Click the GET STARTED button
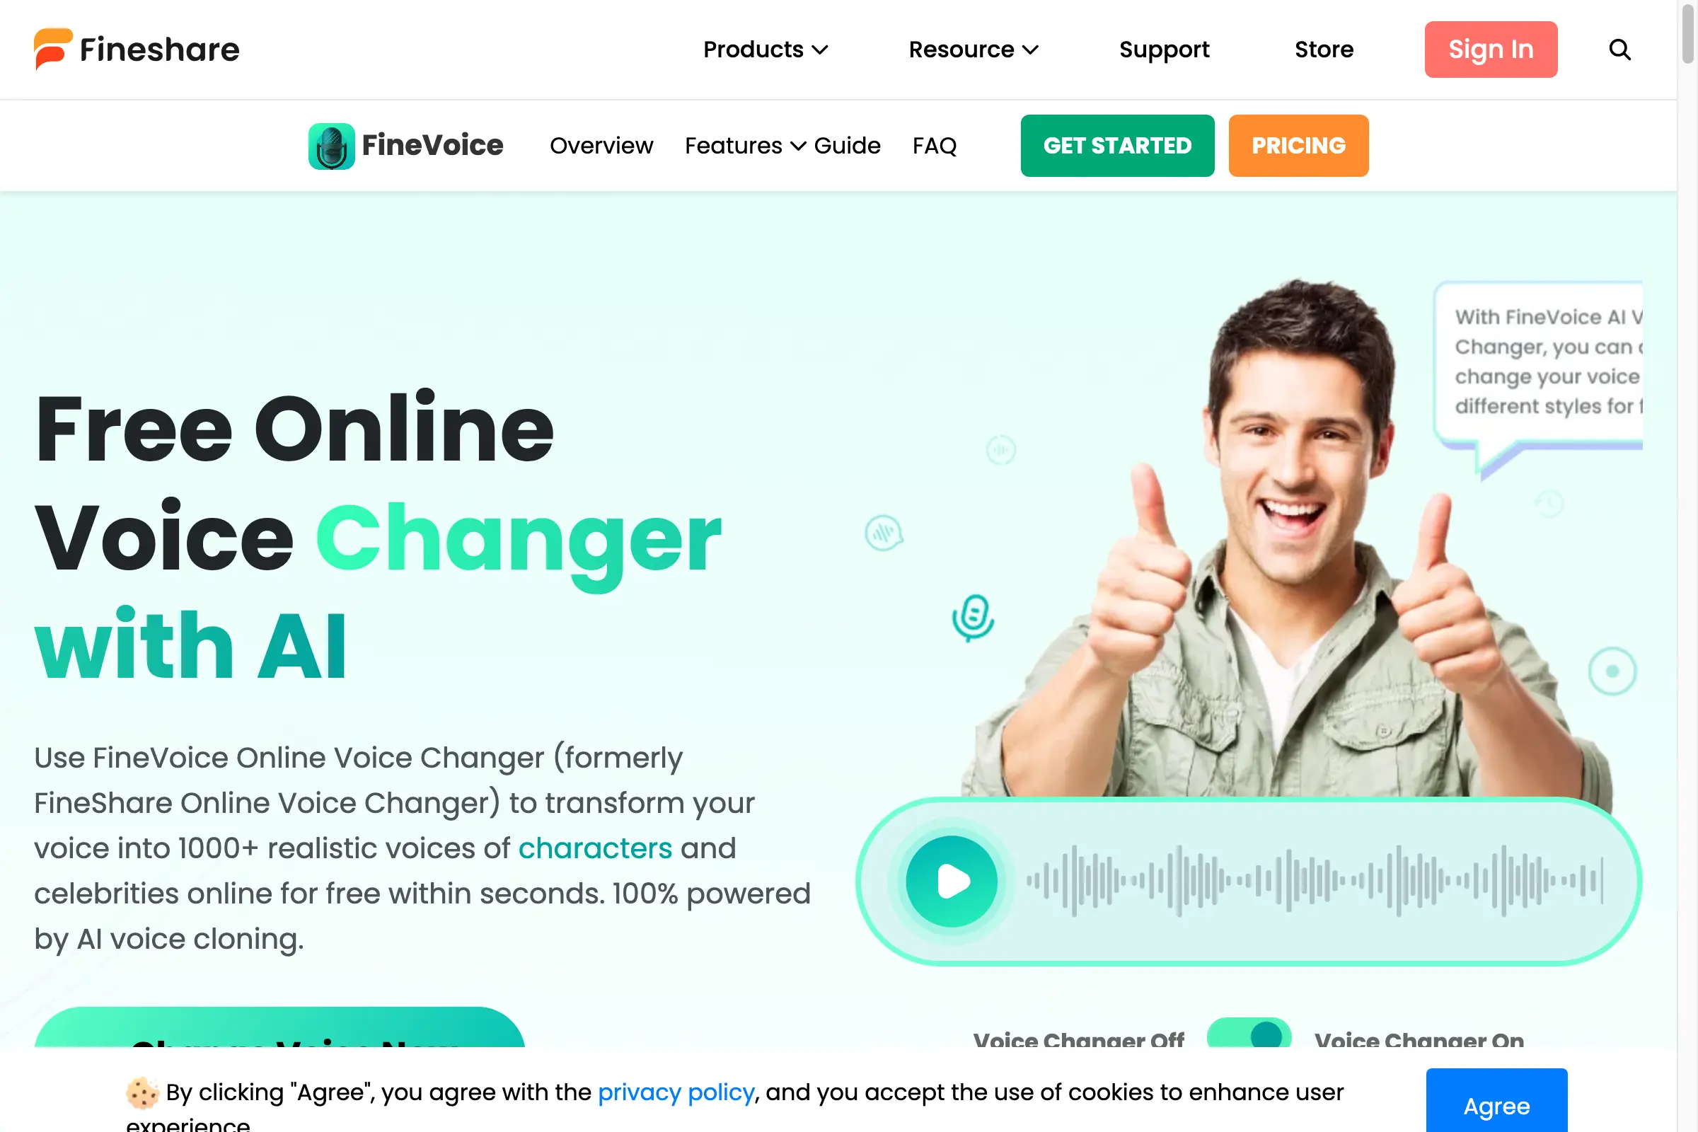This screenshot has height=1132, width=1698. click(1117, 145)
